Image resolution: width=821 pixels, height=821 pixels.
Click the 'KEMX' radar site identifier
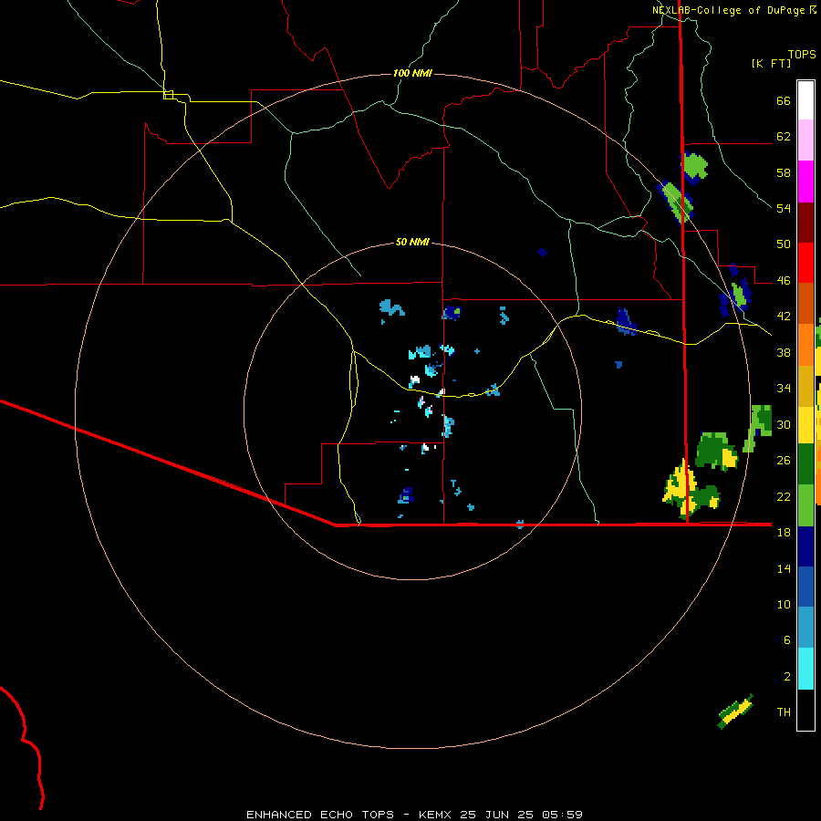tap(436, 815)
